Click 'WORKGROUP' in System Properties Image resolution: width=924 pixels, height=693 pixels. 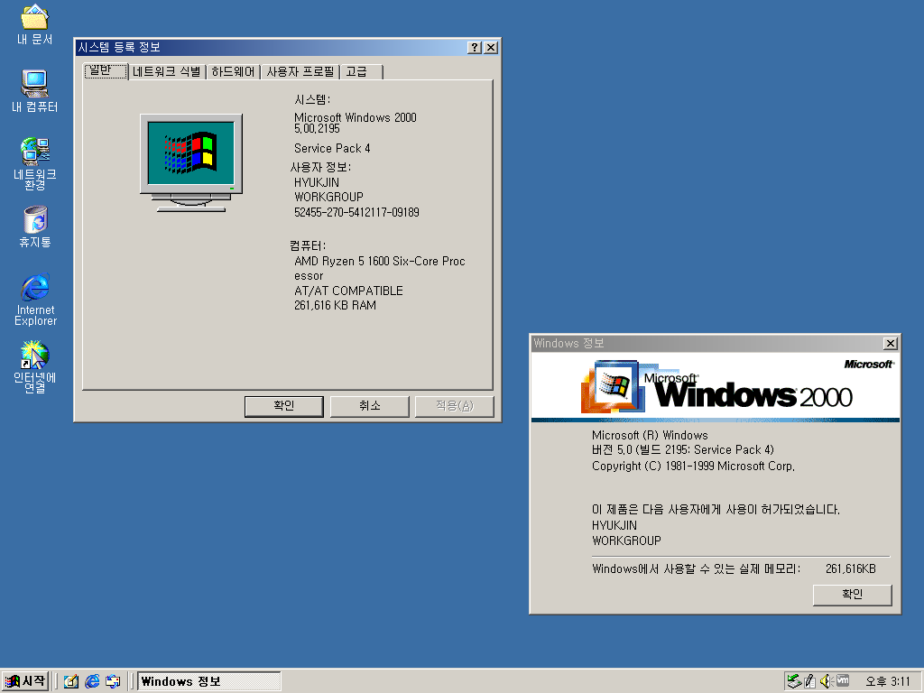pos(328,197)
